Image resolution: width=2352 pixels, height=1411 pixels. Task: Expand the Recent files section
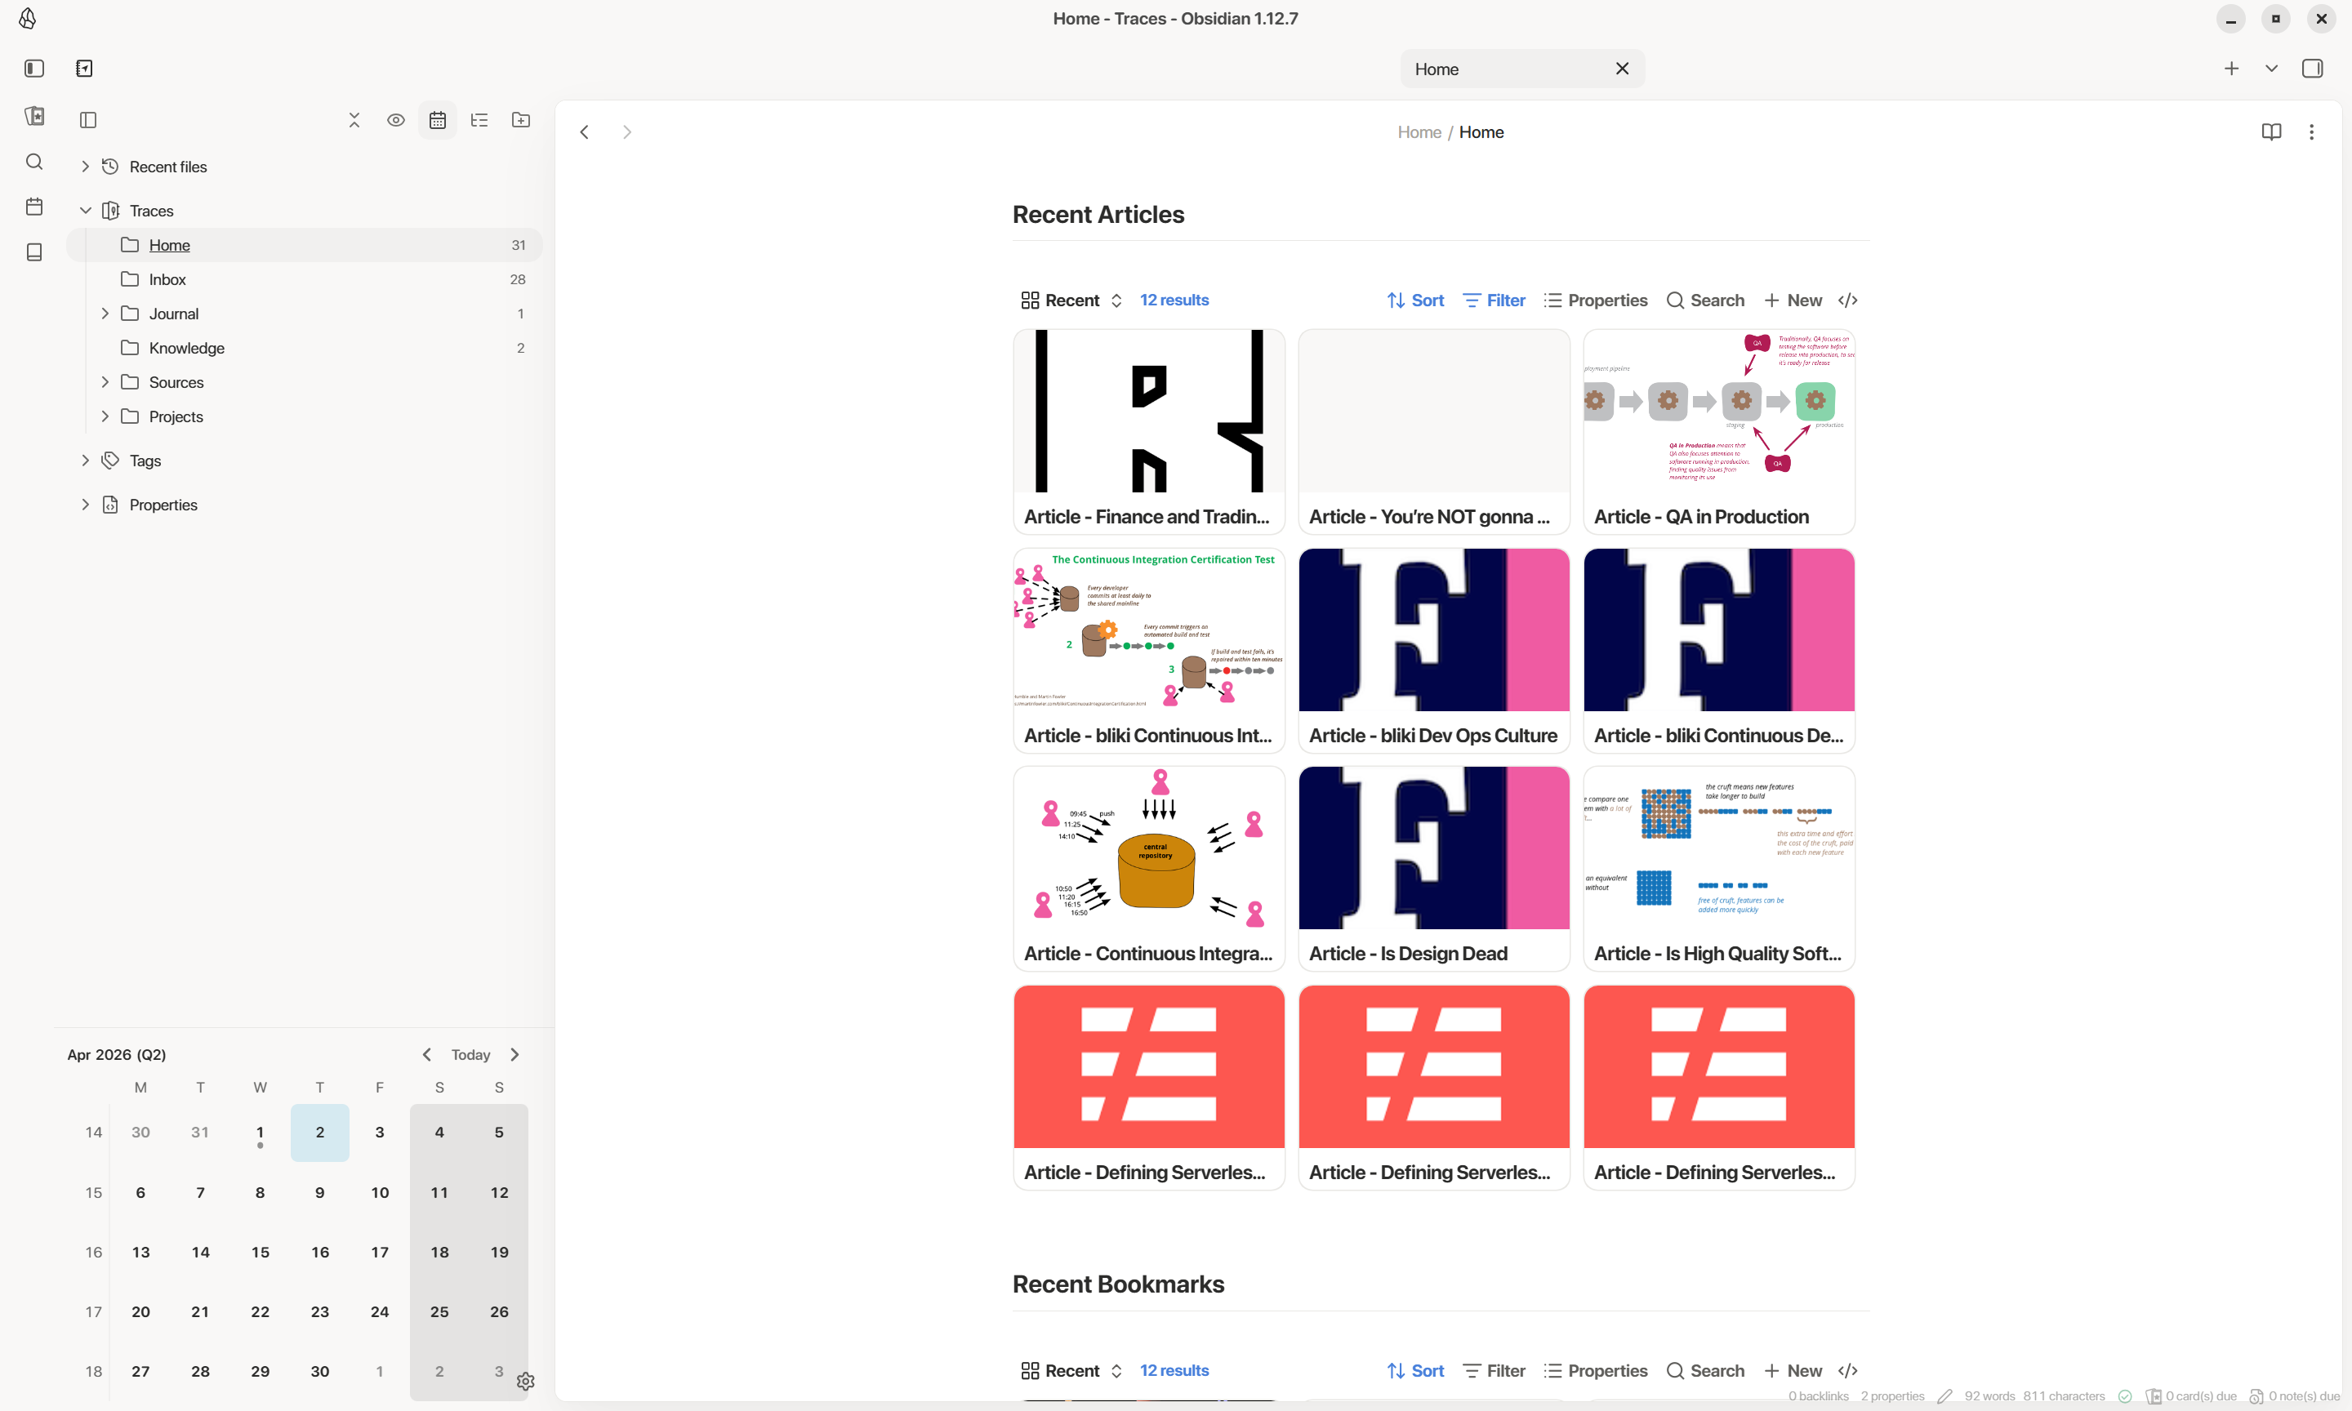(x=85, y=166)
